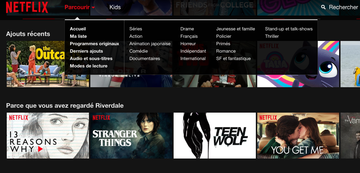Click the Netflix logo
The image size is (360, 173).
point(27,7)
